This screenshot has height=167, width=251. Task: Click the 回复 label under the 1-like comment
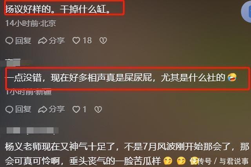click(x=23, y=110)
